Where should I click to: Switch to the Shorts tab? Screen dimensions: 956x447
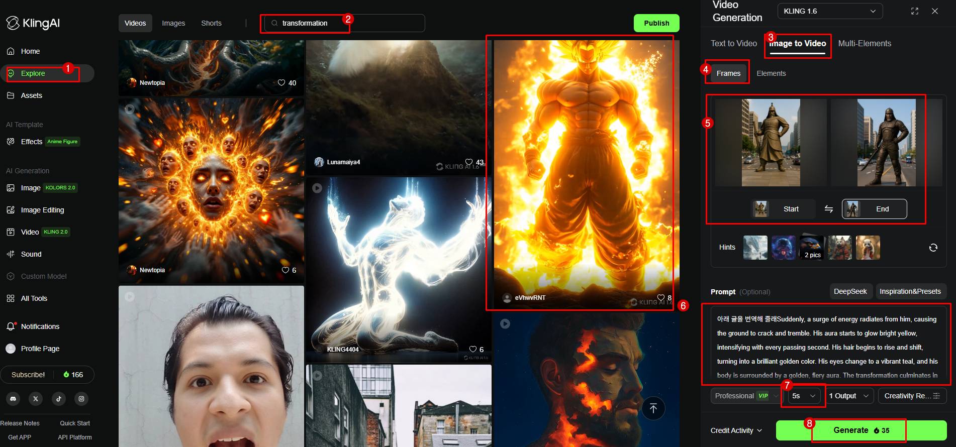click(211, 23)
